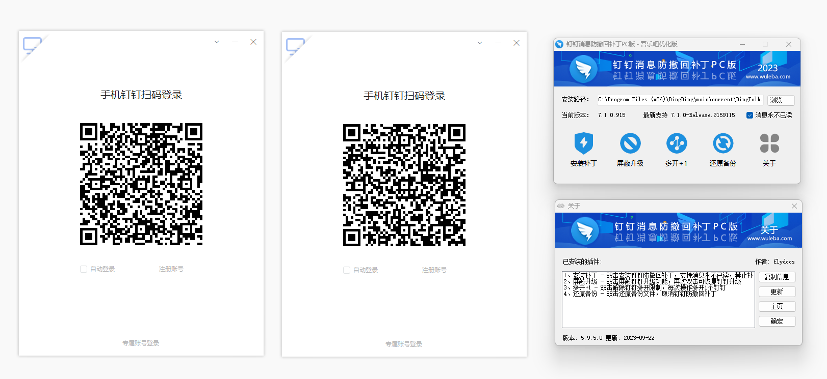The width and height of the screenshot is (827, 379).
Task: Expand the dropdown chevron in left login window
Action: pos(217,42)
